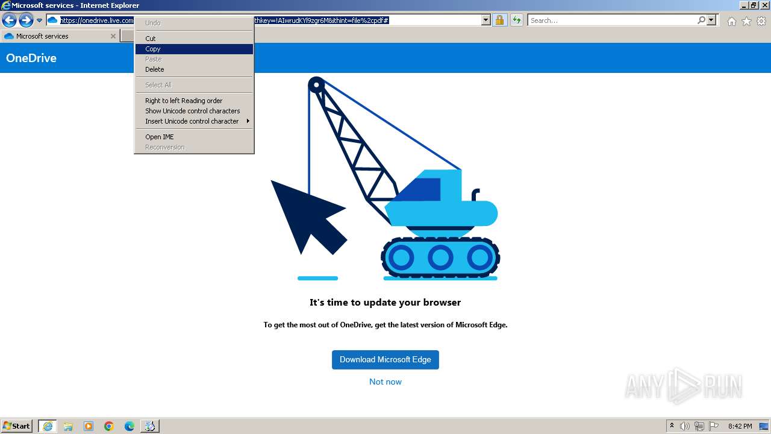771x434 pixels.
Task: Choose Cut from the context menu
Action: pos(194,39)
